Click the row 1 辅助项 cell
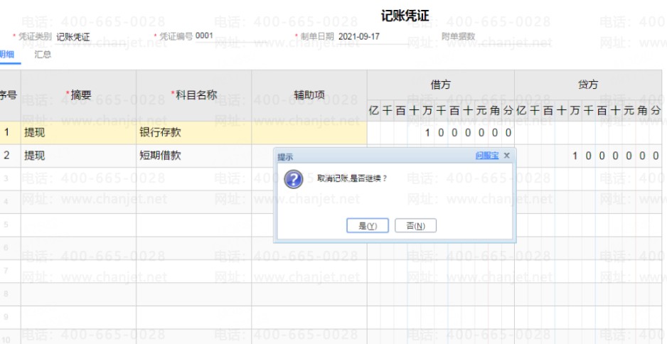The height and width of the screenshot is (344, 667). tap(309, 133)
